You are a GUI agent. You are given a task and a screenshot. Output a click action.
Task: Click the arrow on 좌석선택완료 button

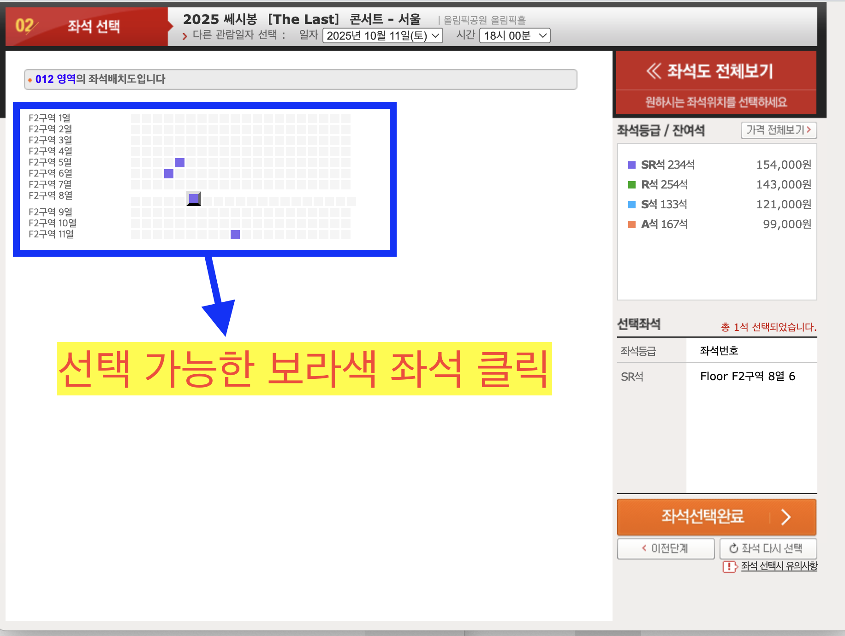click(786, 517)
